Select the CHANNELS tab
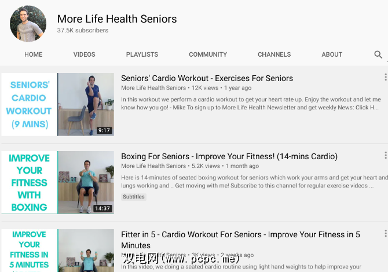 (x=274, y=54)
